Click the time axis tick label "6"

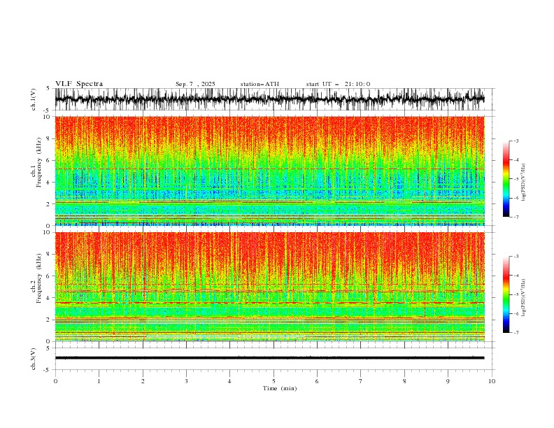point(317,381)
